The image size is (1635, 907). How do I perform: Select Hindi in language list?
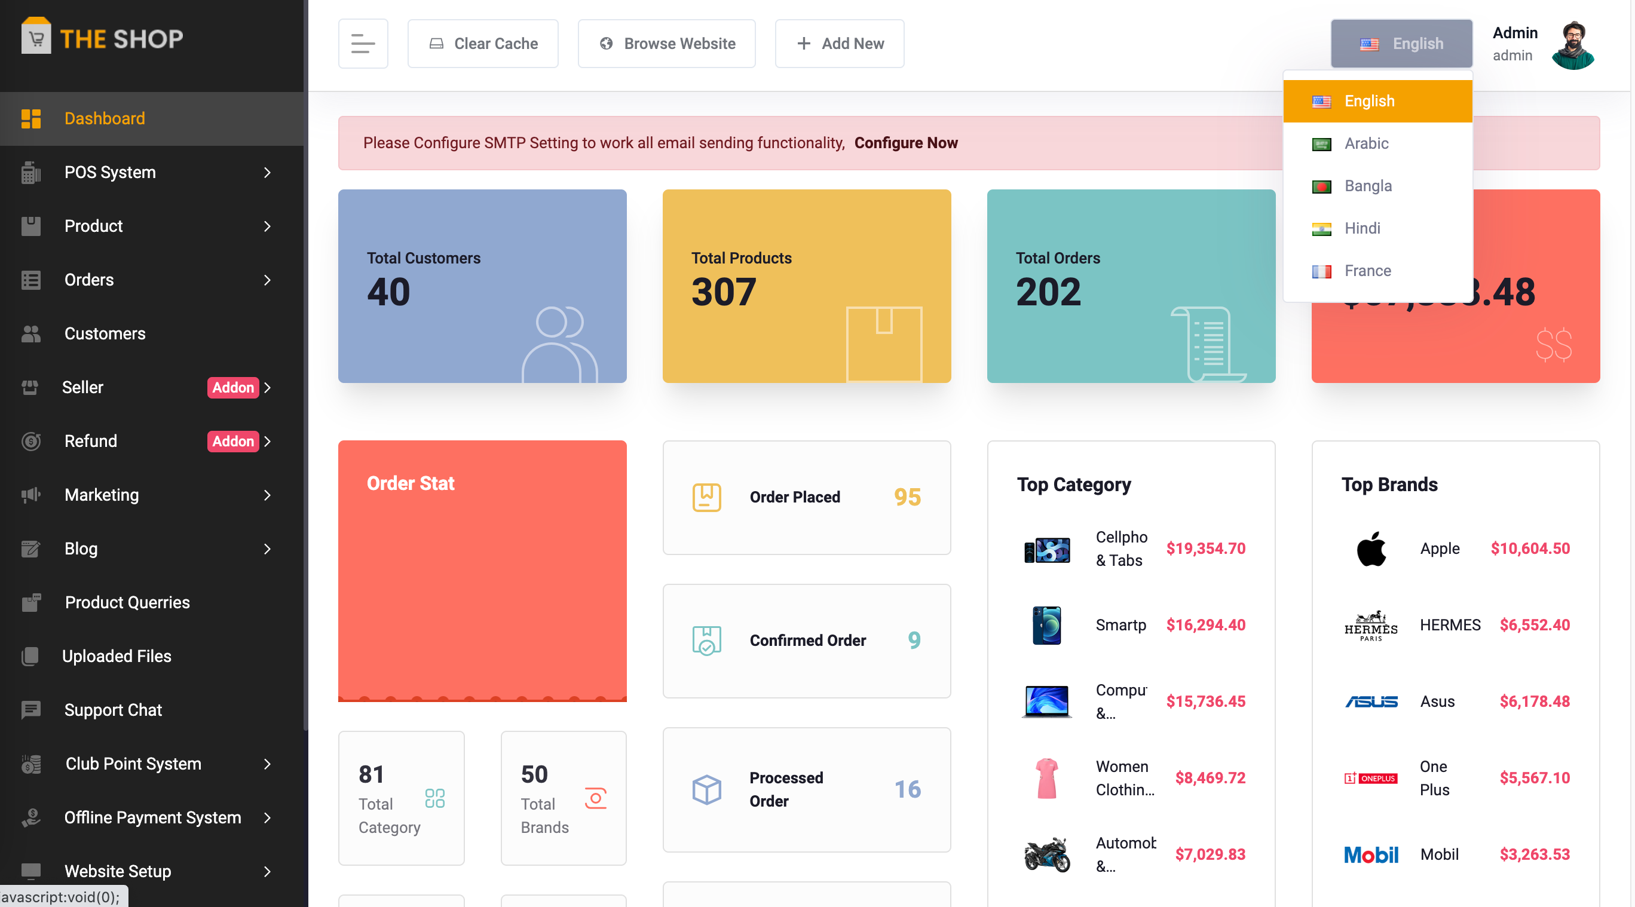pos(1377,228)
